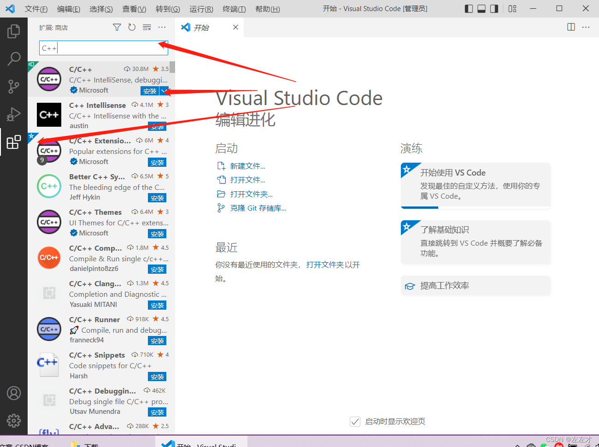Screen dimensions: 599x447
Task: Click the Better C++ Syntax green icon
Action: pyautogui.click(x=49, y=186)
